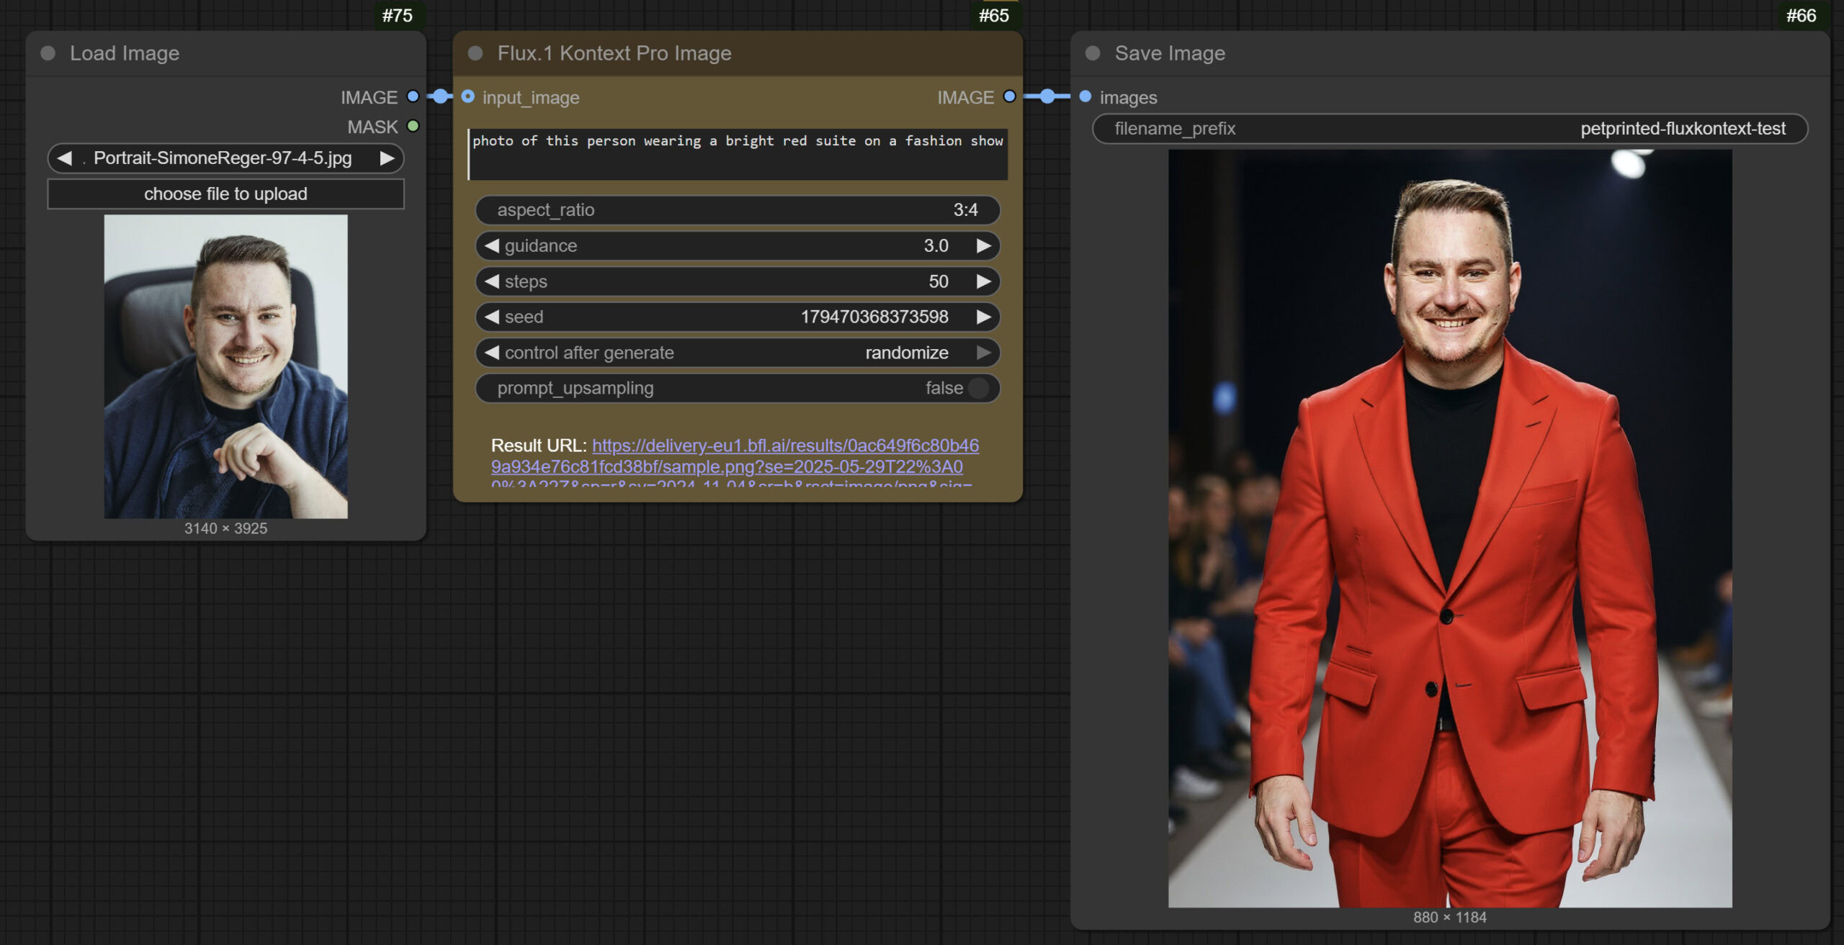Click Save Image images input socket
The image size is (1844, 945).
click(1086, 96)
